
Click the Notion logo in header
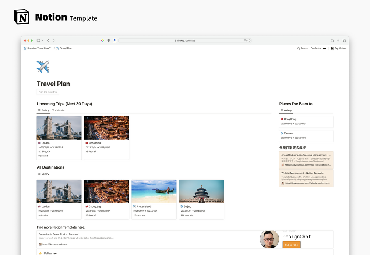point(22,17)
